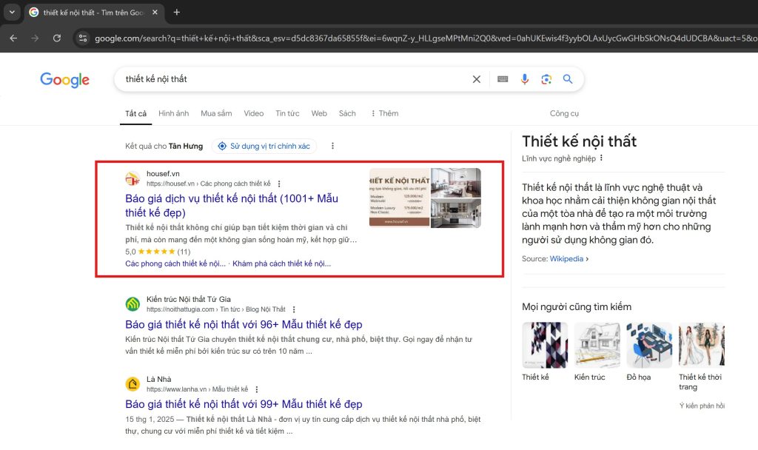Open three-dot menu for housef.vn result
This screenshot has height=450, width=758.
pyautogui.click(x=279, y=184)
